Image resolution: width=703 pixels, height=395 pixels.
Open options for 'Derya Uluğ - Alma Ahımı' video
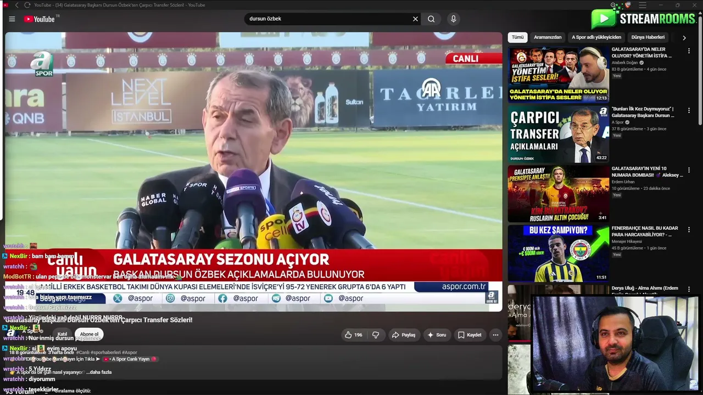point(689,290)
